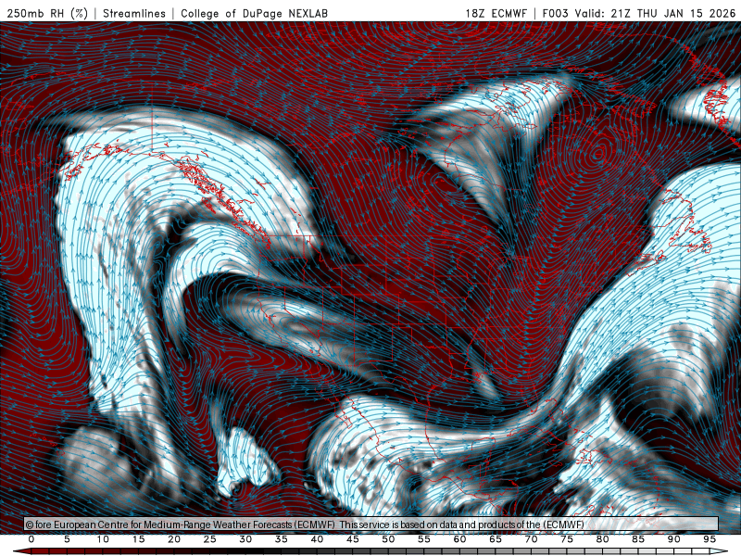
Task: Click the "25" value on color scale
Action: point(210,539)
